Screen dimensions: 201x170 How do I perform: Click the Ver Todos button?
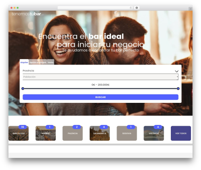pos(181,133)
